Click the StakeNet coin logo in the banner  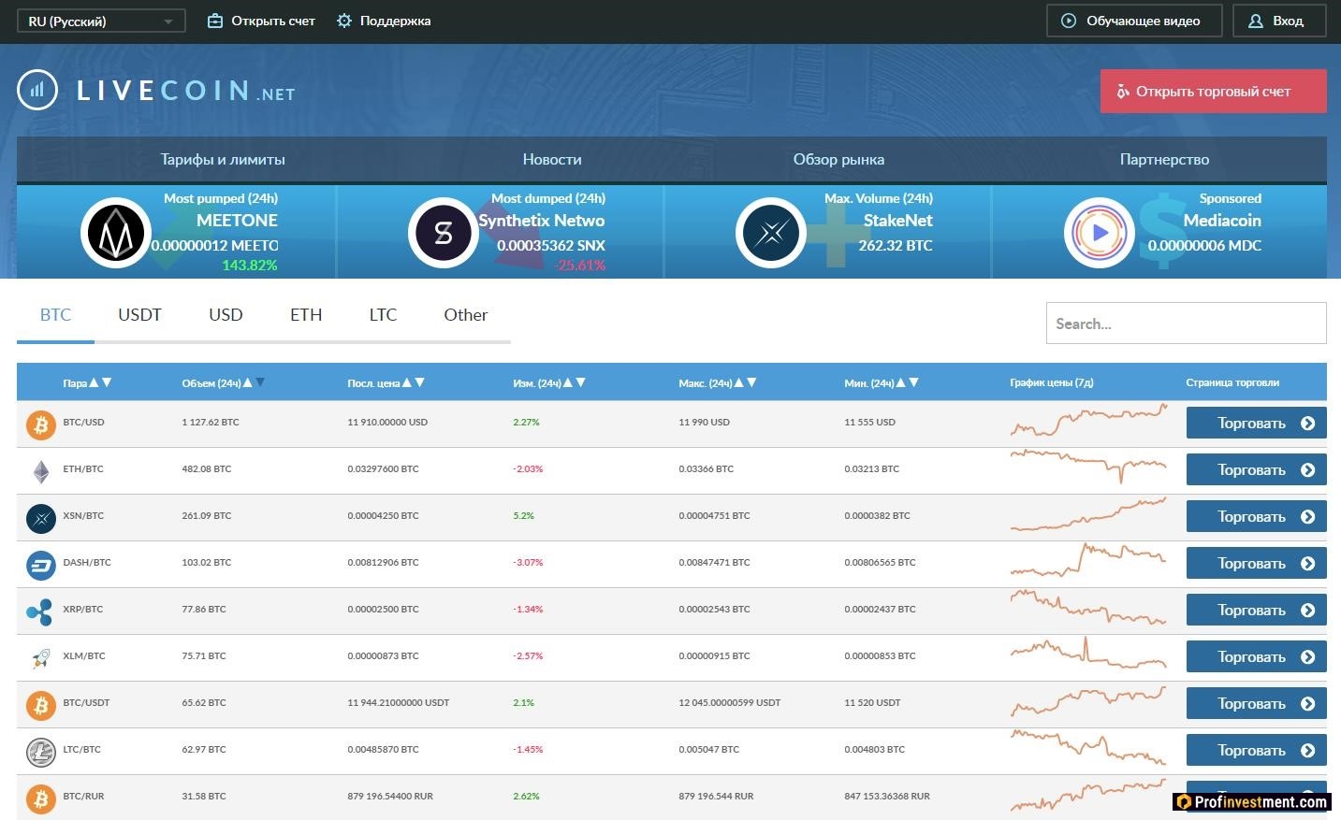(770, 233)
